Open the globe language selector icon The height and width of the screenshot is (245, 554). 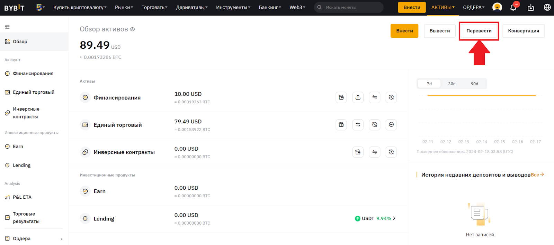(547, 7)
